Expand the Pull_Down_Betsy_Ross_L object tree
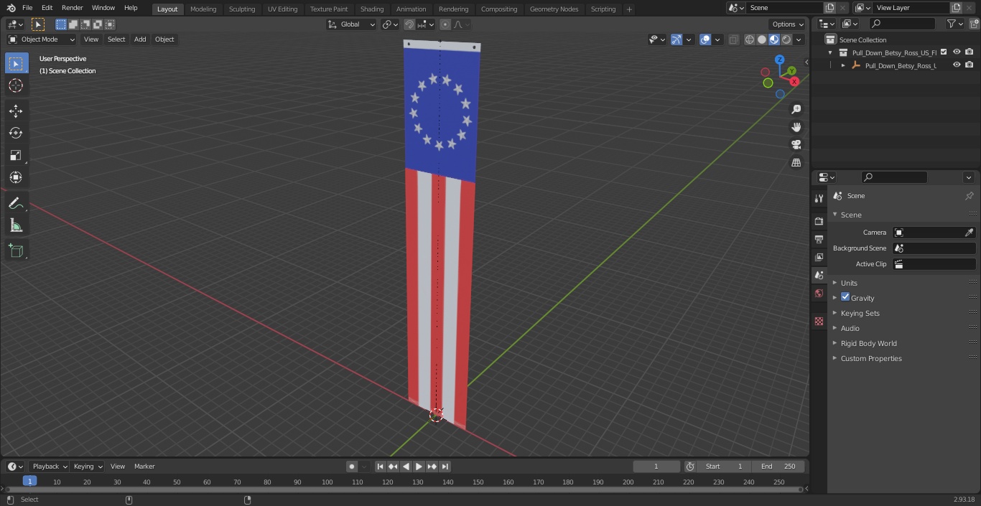The width and height of the screenshot is (981, 506). click(843, 65)
